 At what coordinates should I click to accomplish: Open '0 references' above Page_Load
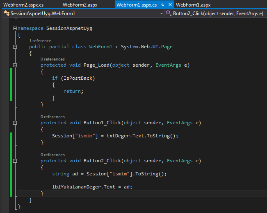click(x=52, y=59)
